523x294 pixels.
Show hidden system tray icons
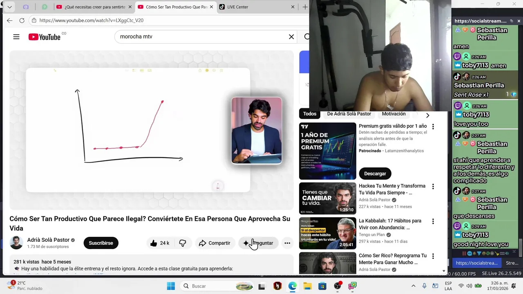(x=413, y=286)
